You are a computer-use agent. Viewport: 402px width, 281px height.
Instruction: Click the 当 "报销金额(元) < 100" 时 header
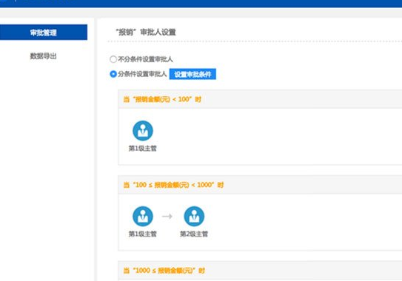tap(162, 99)
